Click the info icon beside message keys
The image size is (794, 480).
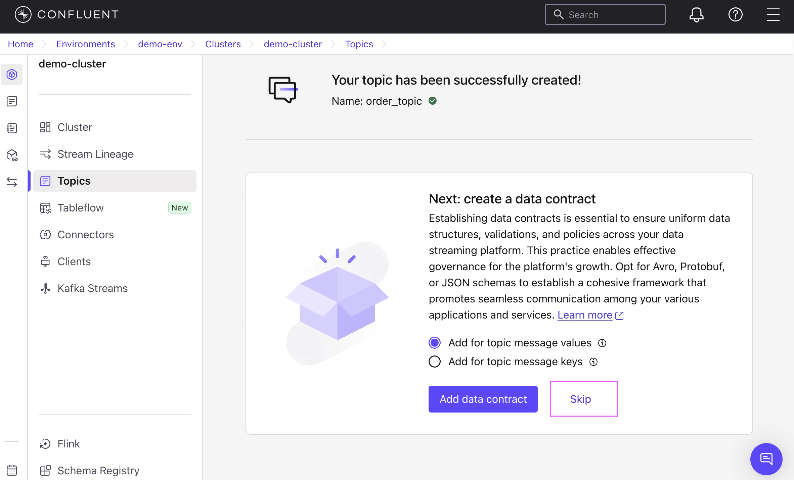[x=593, y=362]
